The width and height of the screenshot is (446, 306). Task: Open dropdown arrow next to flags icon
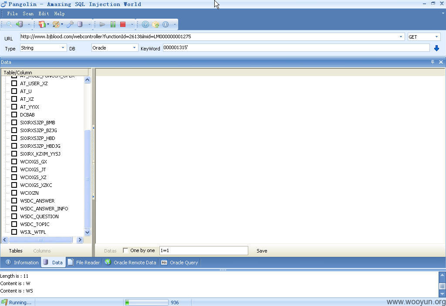pyautogui.click(x=48, y=24)
